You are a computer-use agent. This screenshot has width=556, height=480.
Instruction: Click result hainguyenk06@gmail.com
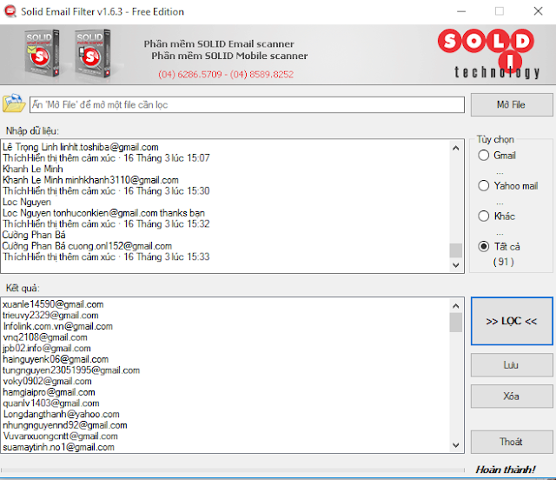(x=56, y=359)
